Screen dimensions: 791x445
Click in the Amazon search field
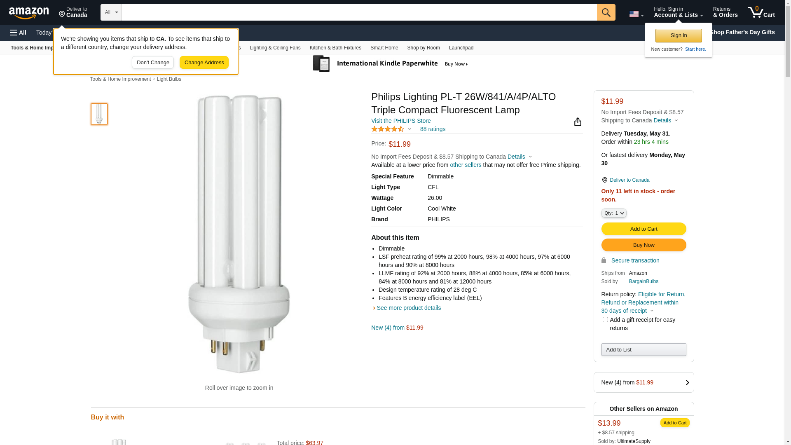click(359, 12)
